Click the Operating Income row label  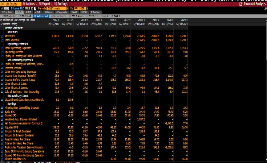(x=14, y=52)
